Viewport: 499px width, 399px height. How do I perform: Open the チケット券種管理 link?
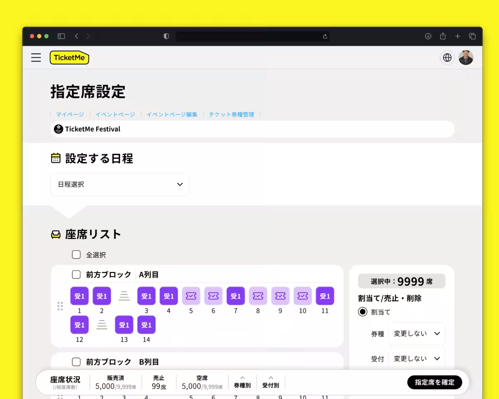pyautogui.click(x=231, y=114)
